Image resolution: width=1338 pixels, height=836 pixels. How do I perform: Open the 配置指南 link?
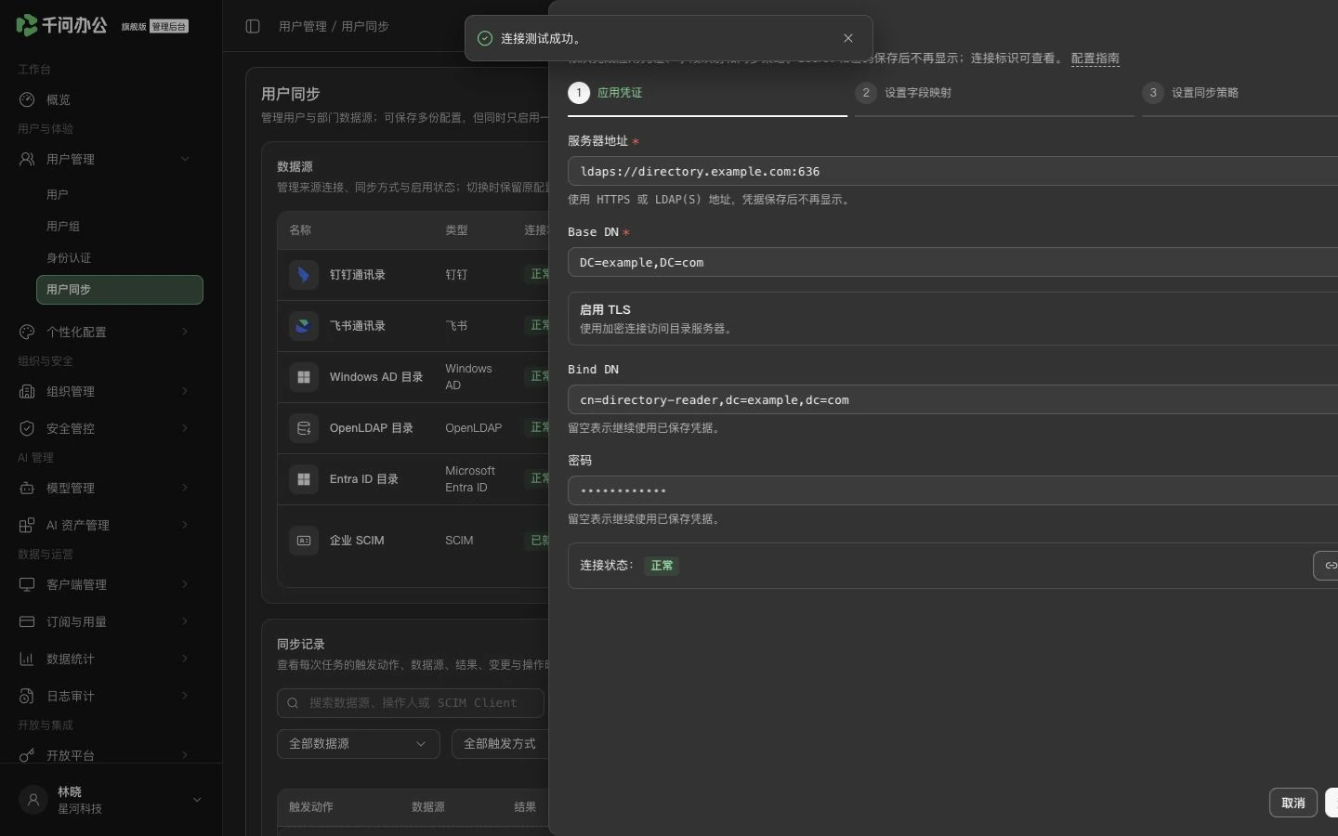[1095, 59]
